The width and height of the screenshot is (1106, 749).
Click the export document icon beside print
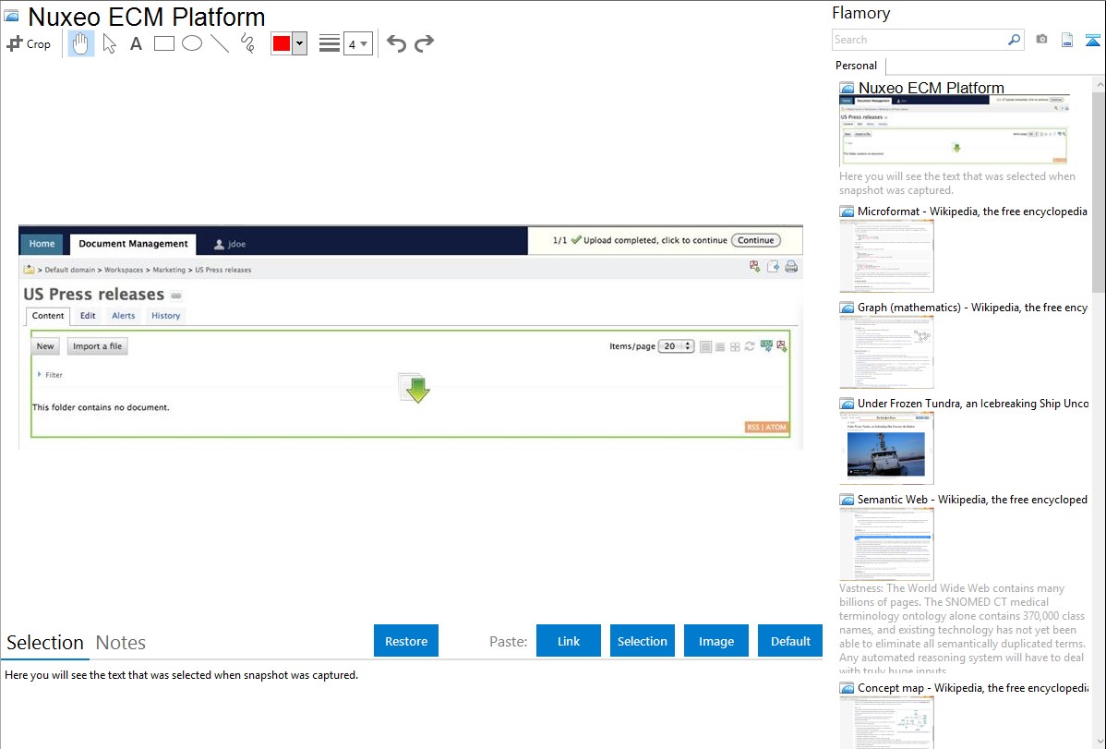(773, 266)
